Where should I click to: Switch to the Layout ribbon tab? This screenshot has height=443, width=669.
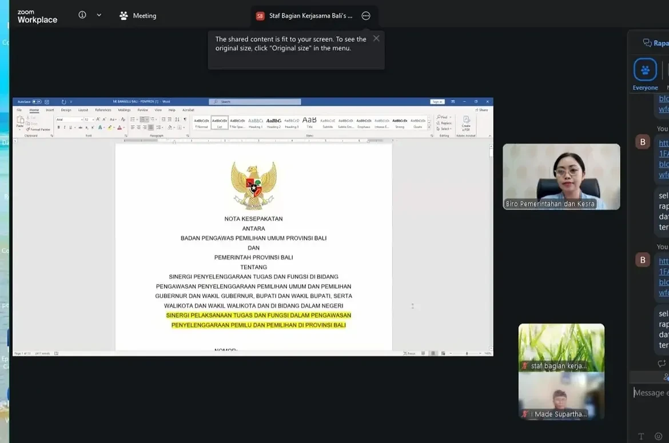tap(83, 110)
